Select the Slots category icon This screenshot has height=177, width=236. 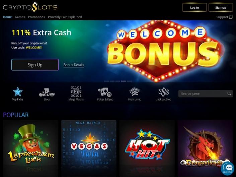tap(47, 92)
